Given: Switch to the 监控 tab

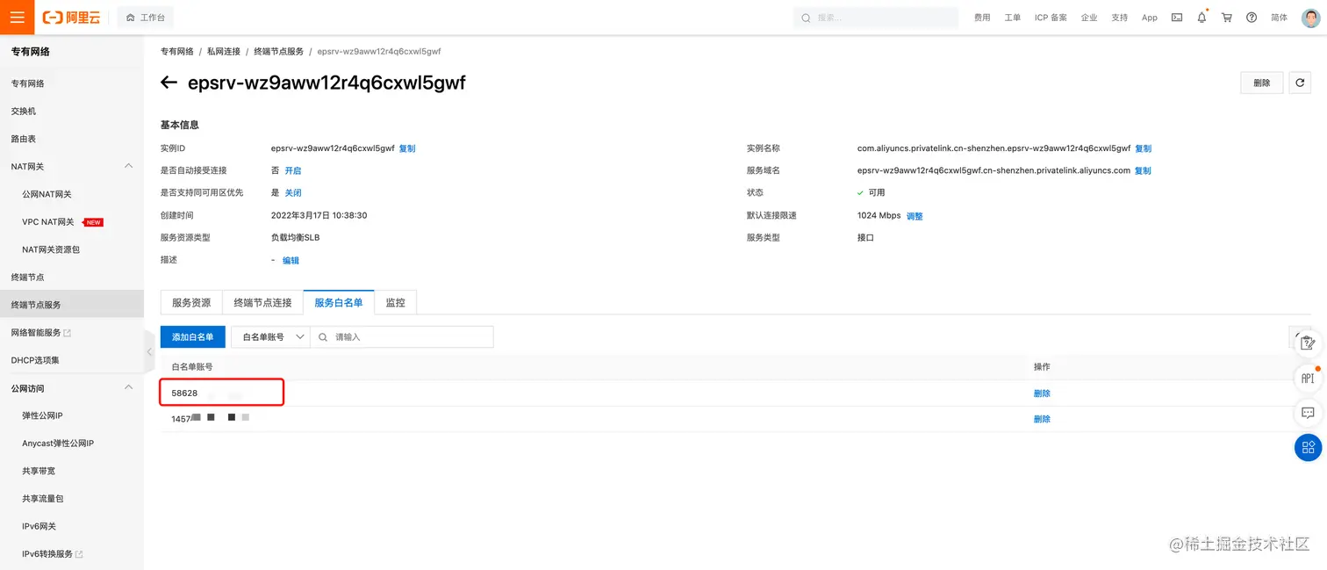Looking at the screenshot, I should [396, 302].
